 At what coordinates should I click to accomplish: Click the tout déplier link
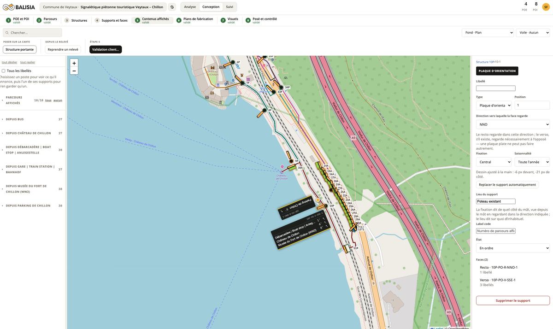tap(9, 62)
